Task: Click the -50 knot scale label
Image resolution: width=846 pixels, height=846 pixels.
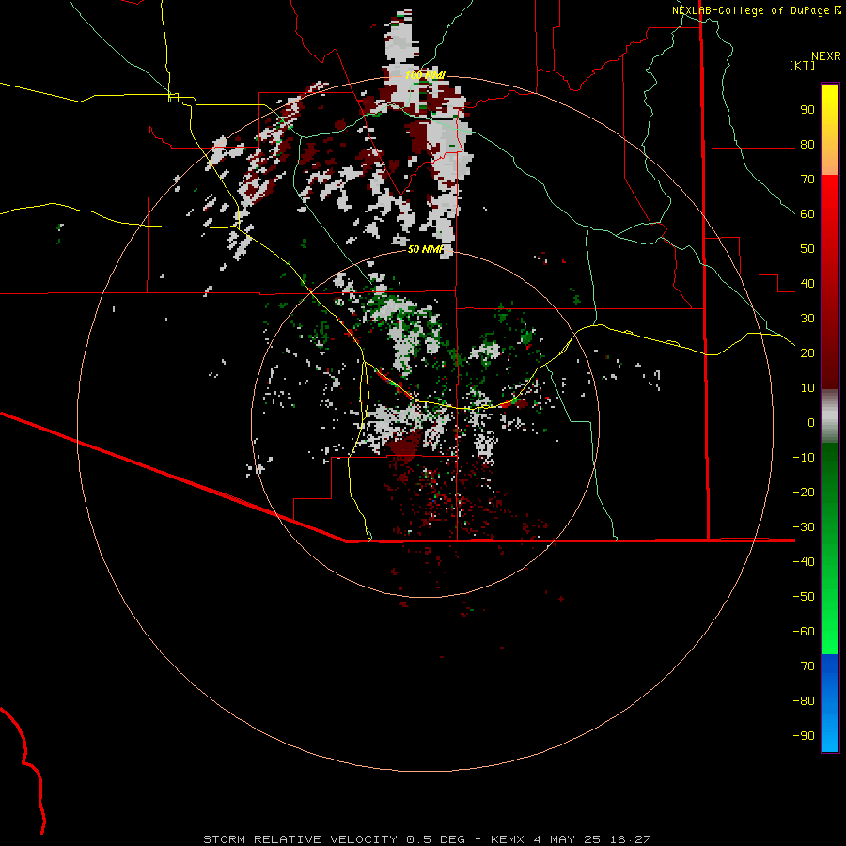Action: pos(804,597)
